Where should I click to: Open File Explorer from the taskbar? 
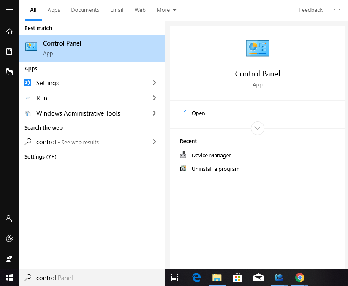pyautogui.click(x=217, y=278)
